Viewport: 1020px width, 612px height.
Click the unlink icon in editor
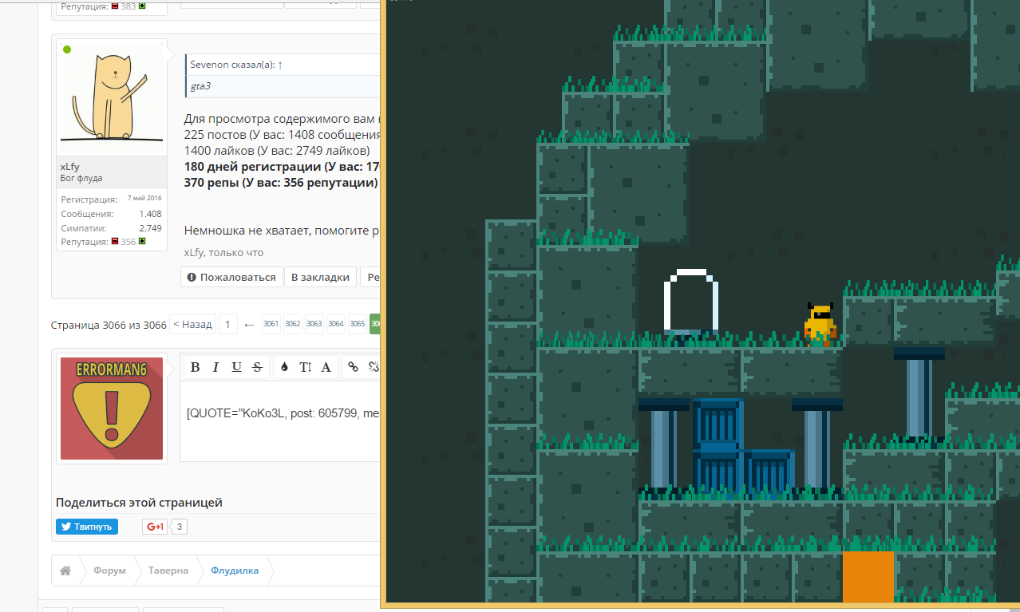[372, 367]
